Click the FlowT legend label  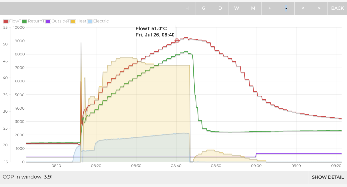[x=15, y=21]
